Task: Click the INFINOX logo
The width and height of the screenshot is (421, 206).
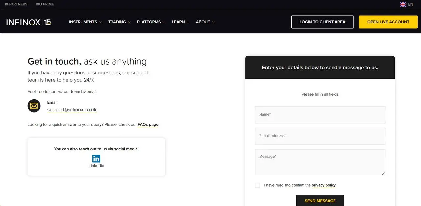Action: coord(29,22)
